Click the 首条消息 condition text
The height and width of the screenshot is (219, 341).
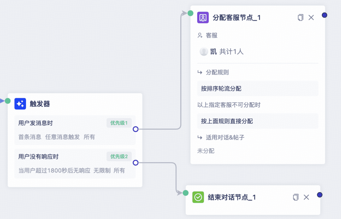30,137
